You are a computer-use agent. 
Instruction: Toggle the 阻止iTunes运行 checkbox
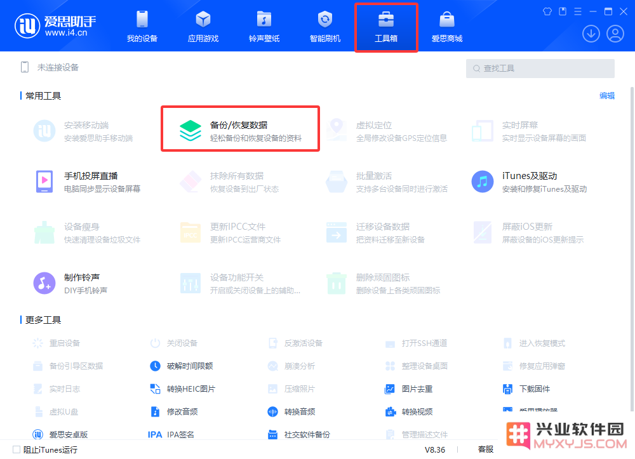click(17, 449)
